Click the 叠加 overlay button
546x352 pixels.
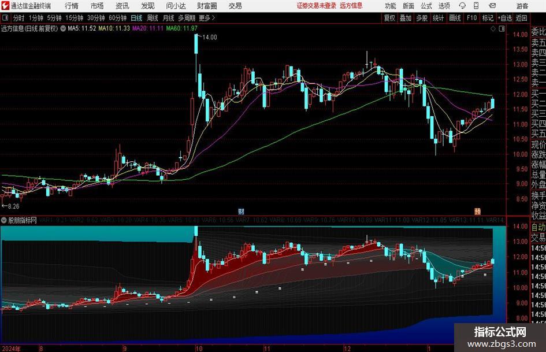click(406, 18)
